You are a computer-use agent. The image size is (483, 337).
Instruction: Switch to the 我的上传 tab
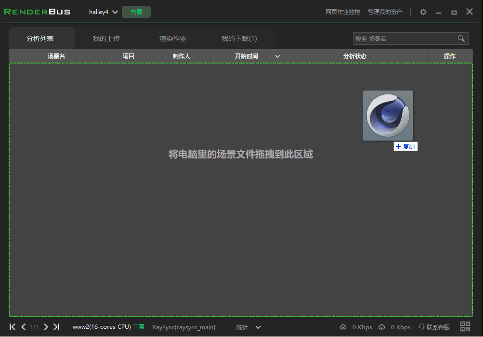coord(106,39)
